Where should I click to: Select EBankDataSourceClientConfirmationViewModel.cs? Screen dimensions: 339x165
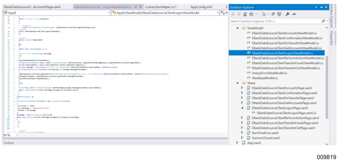click(287, 38)
